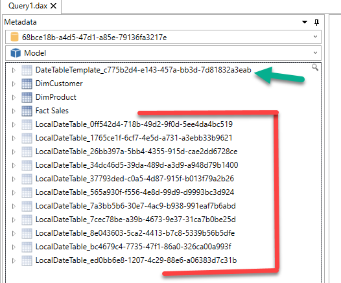341x283 pixels.
Task: Select the DimProduct table name
Action: [x=56, y=97]
